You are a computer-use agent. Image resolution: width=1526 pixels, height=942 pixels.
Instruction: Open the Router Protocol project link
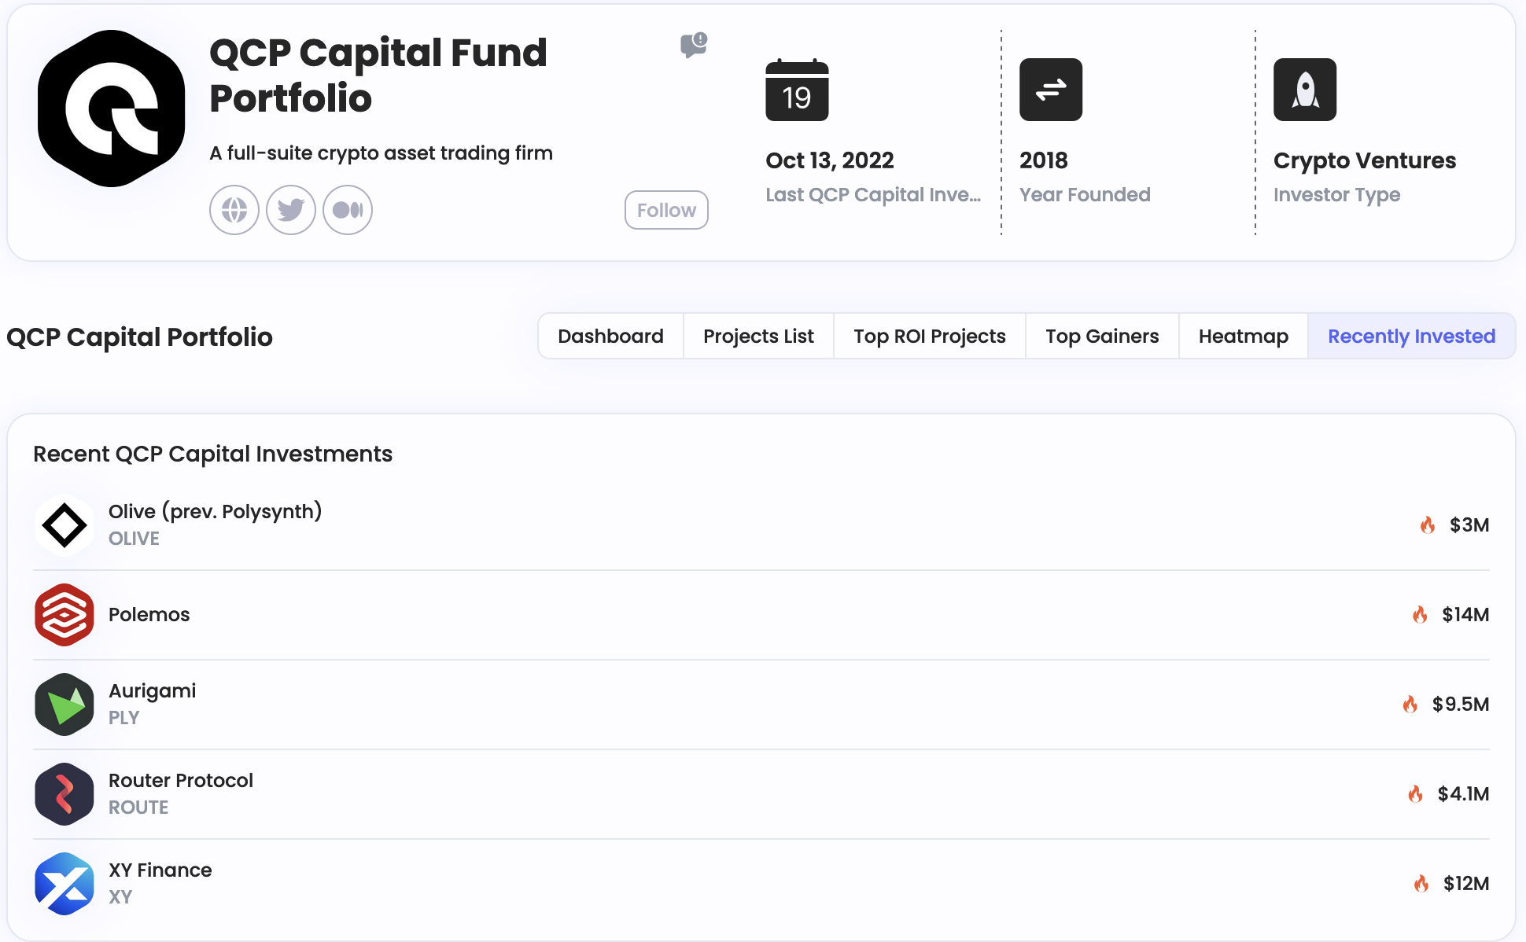(x=181, y=781)
